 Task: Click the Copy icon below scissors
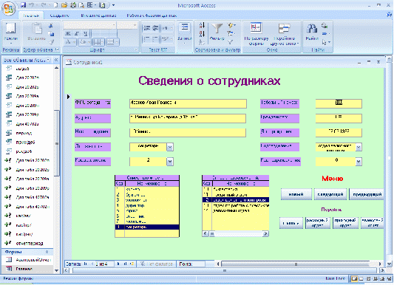pos(51,34)
